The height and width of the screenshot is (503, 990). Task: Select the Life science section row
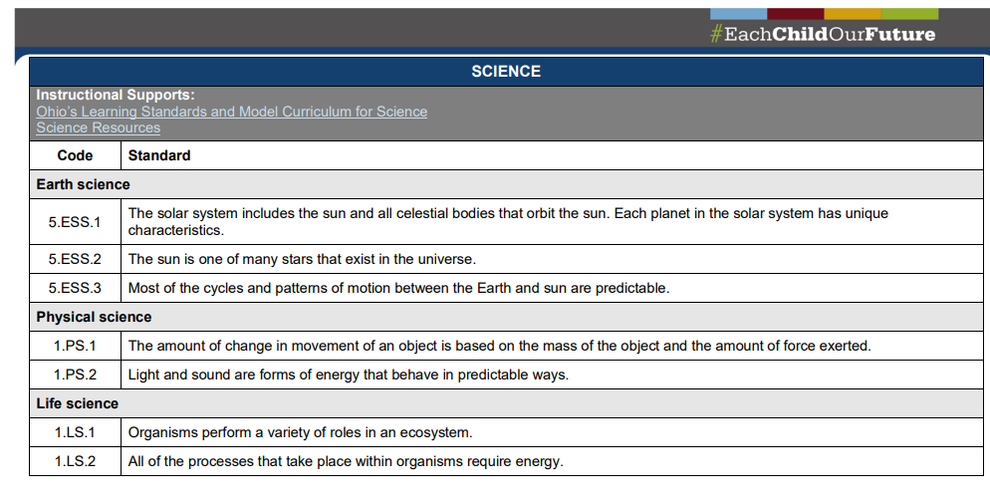tap(77, 403)
